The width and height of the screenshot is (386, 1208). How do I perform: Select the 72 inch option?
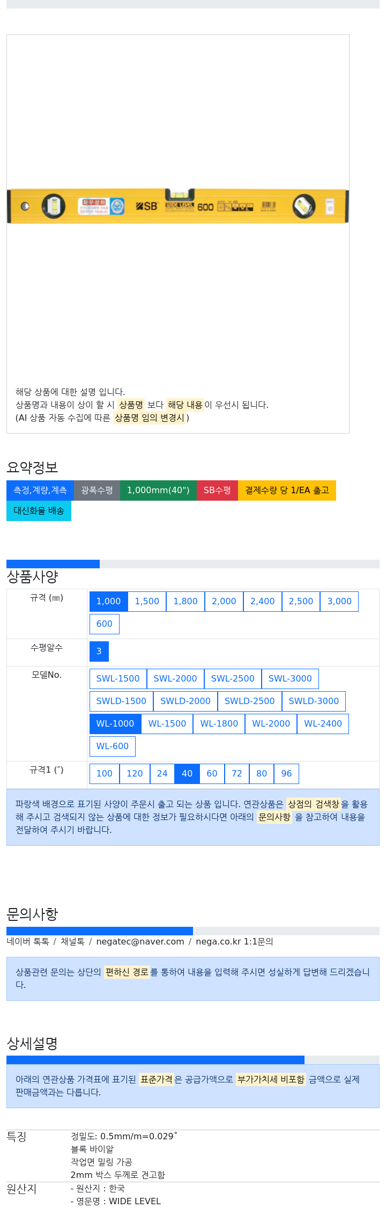click(237, 774)
